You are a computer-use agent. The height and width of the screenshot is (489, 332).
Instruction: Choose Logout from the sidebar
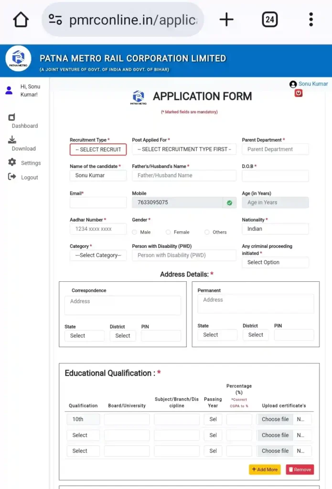pyautogui.click(x=29, y=177)
